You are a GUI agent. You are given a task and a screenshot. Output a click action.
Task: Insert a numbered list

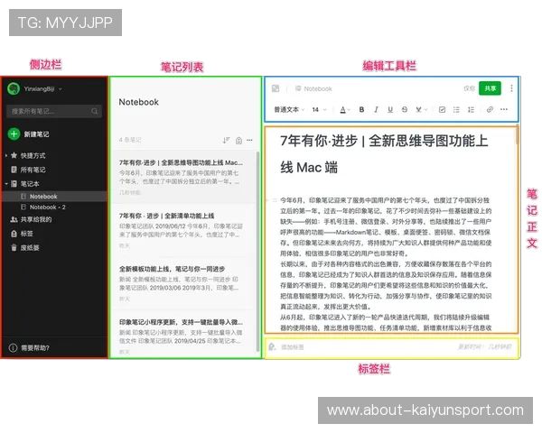pyautogui.click(x=471, y=110)
